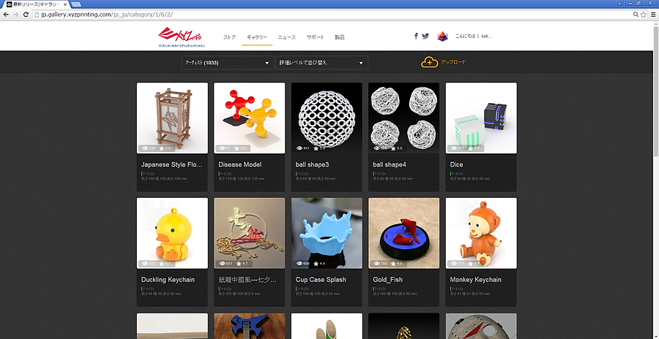
Task: Open ball shape4 title link
Action: pos(390,164)
